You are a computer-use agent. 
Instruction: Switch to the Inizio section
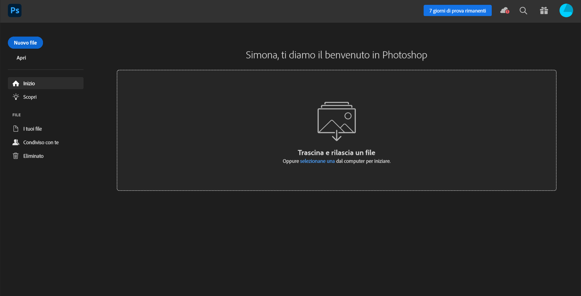pyautogui.click(x=29, y=83)
